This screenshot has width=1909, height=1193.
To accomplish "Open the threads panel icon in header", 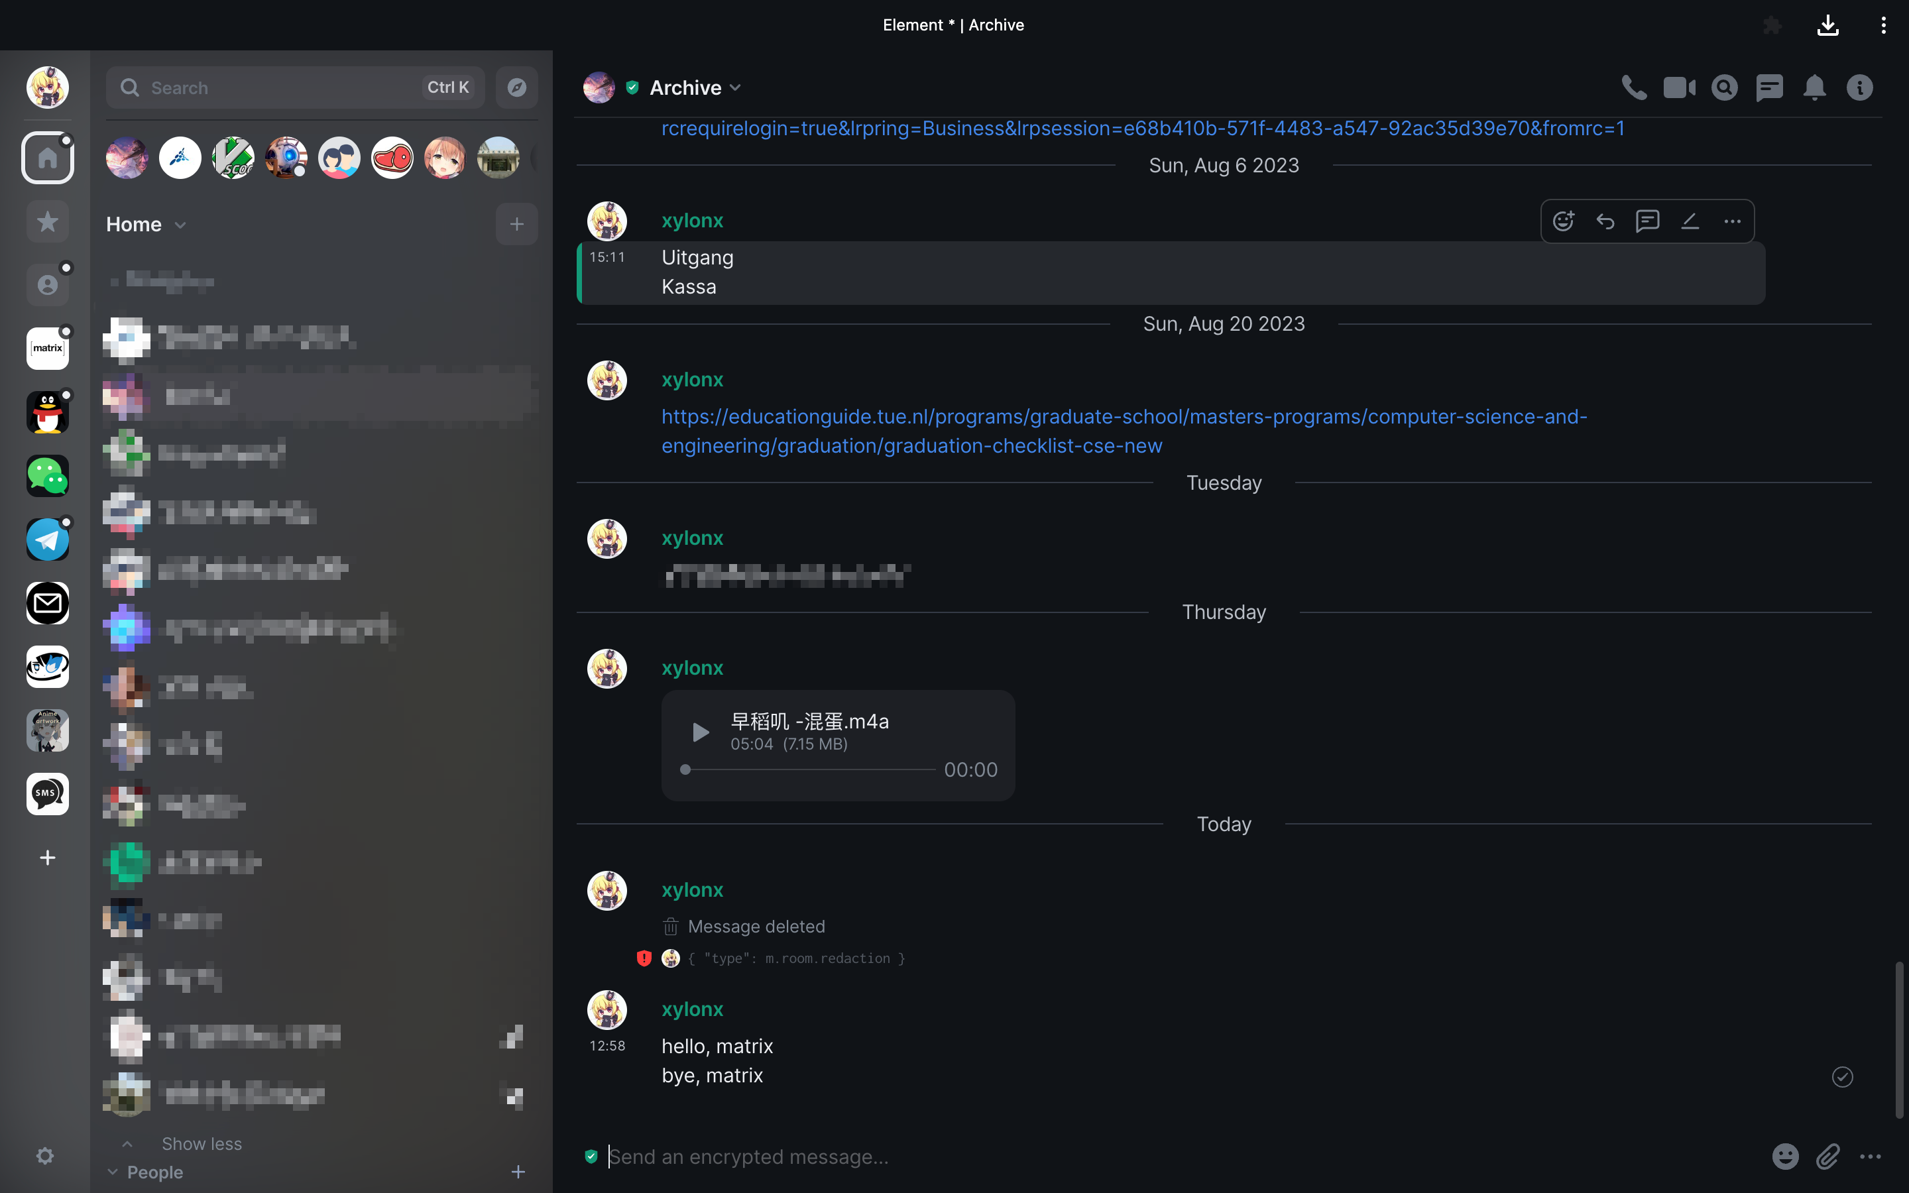I will [1769, 87].
